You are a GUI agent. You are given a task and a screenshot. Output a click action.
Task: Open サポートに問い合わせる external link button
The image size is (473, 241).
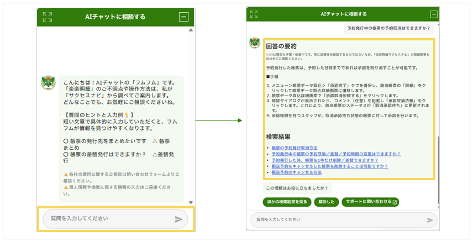tap(370, 202)
